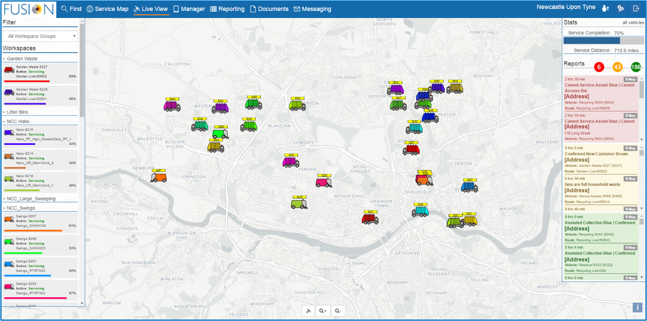This screenshot has height=321, width=647.
Task: Filter reports by green count badge 186
Action: (x=636, y=67)
